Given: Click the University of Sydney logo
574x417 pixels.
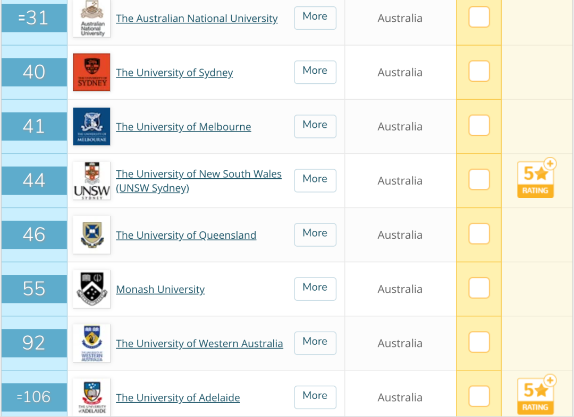Looking at the screenshot, I should click(x=91, y=72).
